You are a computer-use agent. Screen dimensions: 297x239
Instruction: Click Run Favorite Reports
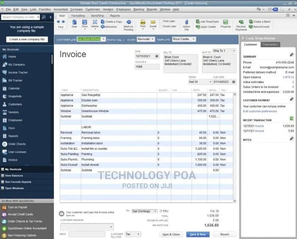tap(27, 182)
